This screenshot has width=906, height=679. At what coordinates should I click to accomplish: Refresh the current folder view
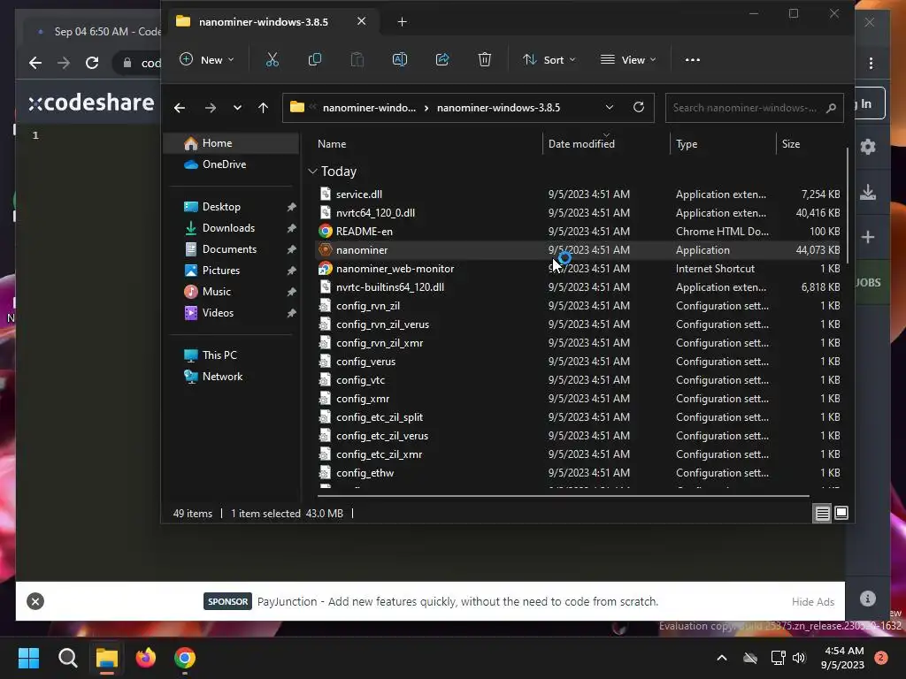tap(639, 107)
